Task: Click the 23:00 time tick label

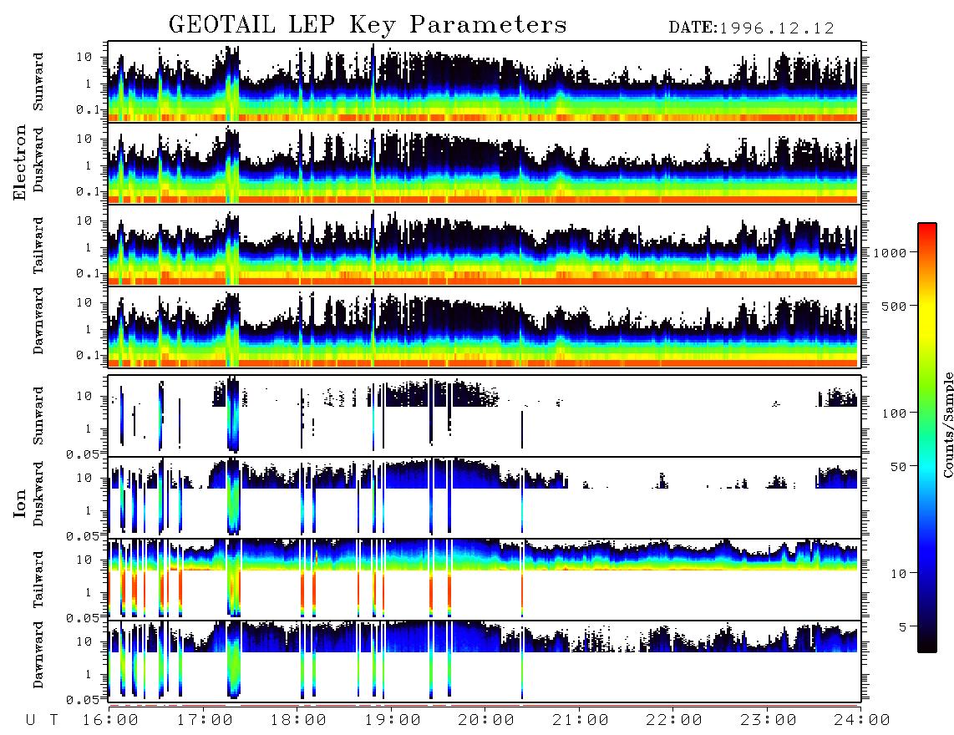Action: tap(769, 720)
